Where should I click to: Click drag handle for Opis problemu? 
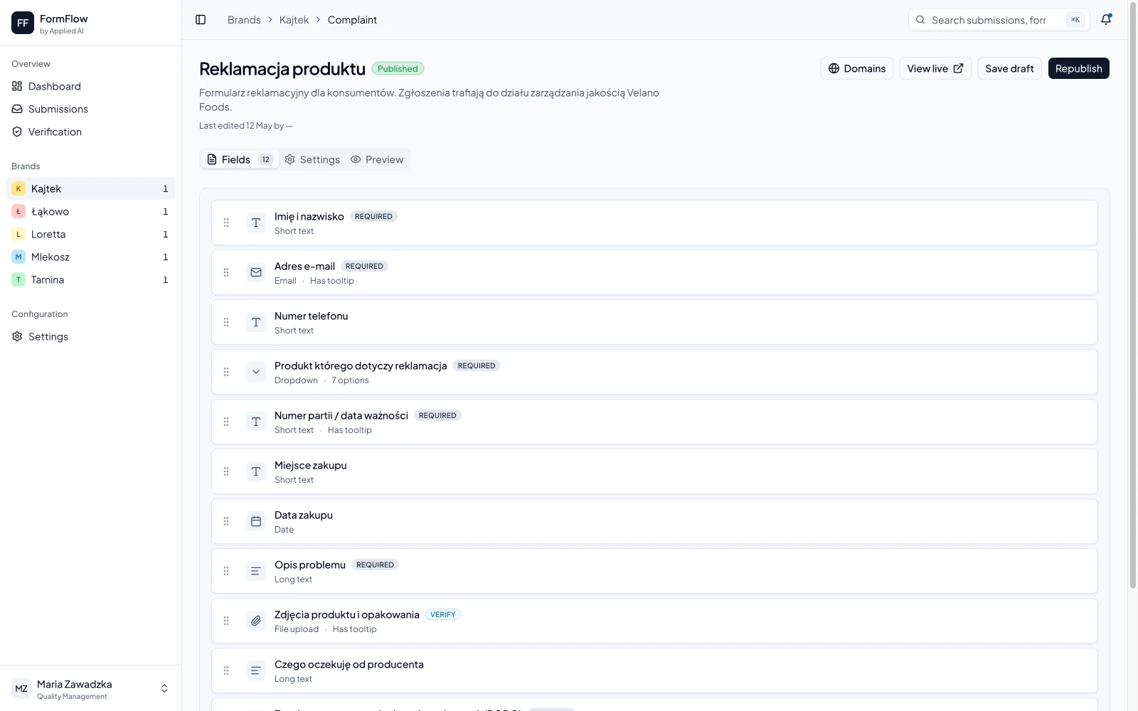[226, 571]
